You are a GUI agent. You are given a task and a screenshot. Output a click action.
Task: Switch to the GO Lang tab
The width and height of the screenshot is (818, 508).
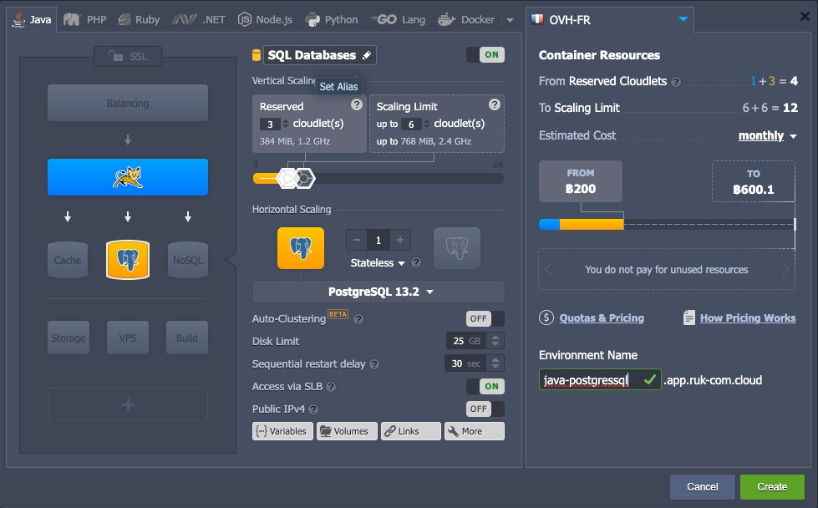398,20
